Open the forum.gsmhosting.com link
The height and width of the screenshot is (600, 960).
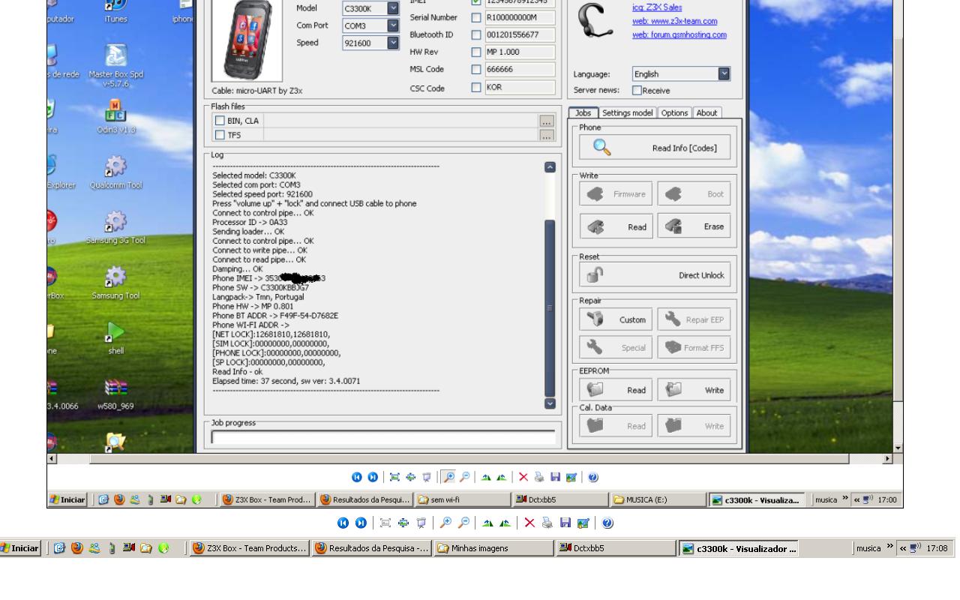coord(679,34)
